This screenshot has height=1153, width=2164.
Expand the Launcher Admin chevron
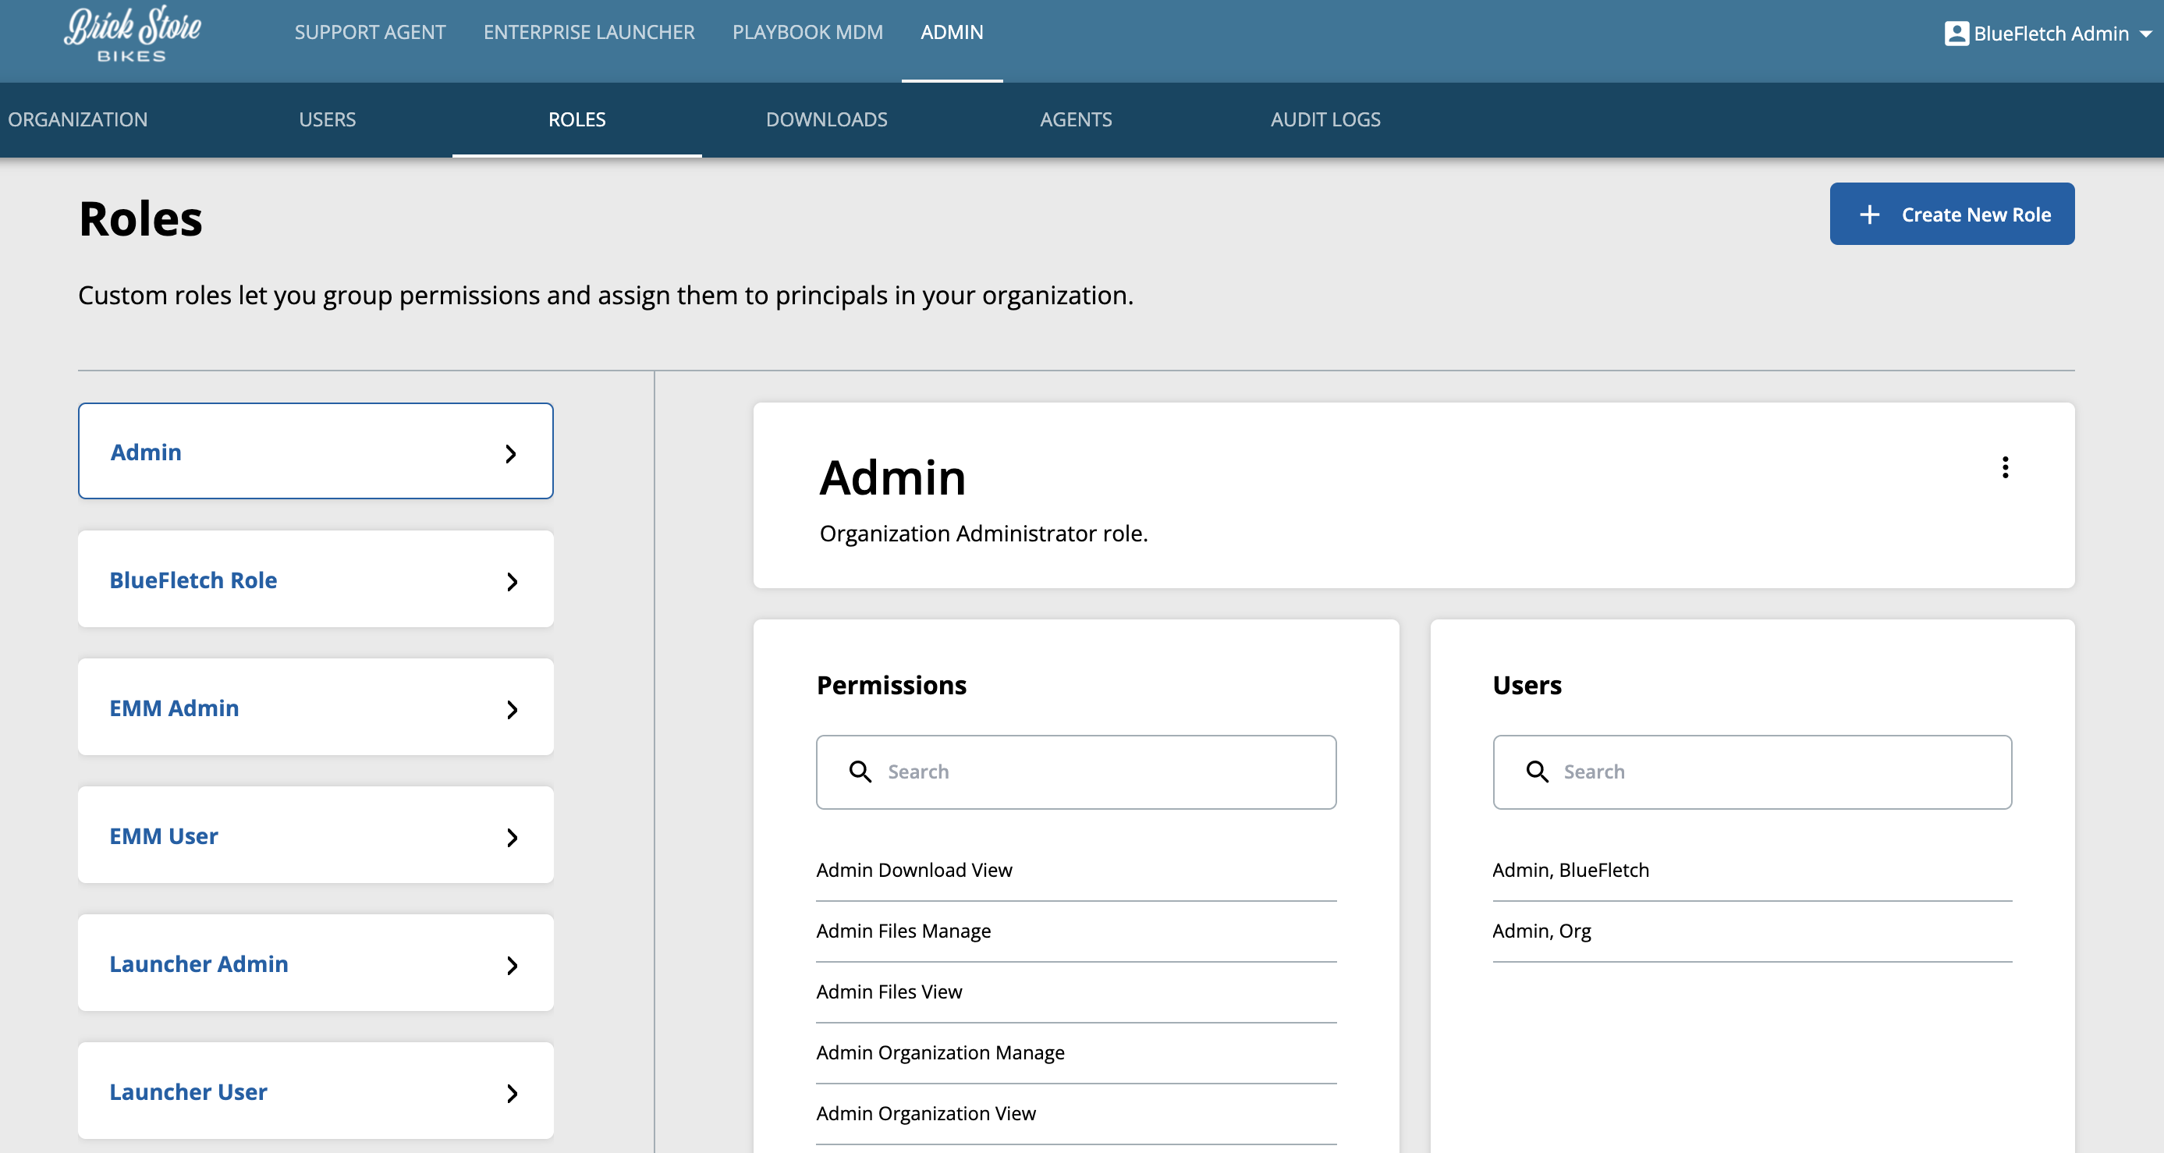[x=512, y=966]
